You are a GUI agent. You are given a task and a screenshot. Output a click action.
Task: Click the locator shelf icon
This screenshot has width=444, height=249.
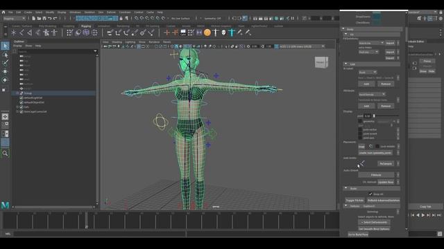point(14,33)
